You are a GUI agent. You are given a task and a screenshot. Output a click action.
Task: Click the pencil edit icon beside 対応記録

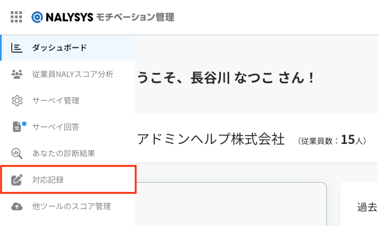click(17, 180)
